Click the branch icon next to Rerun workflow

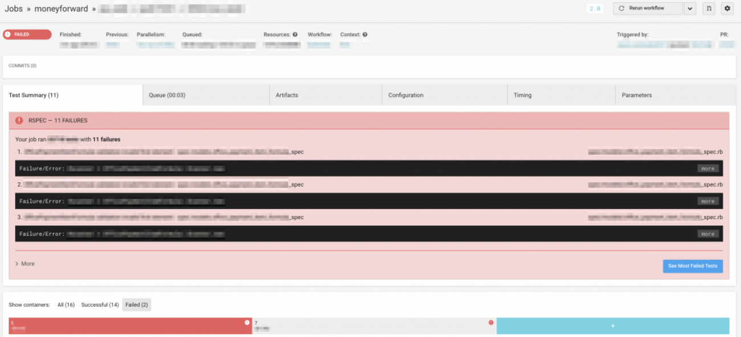tap(709, 9)
